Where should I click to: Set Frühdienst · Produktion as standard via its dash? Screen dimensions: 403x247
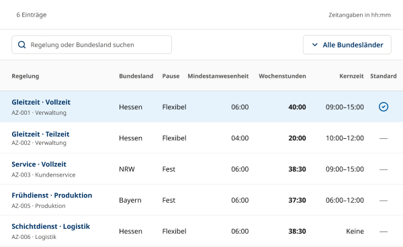[x=384, y=201]
